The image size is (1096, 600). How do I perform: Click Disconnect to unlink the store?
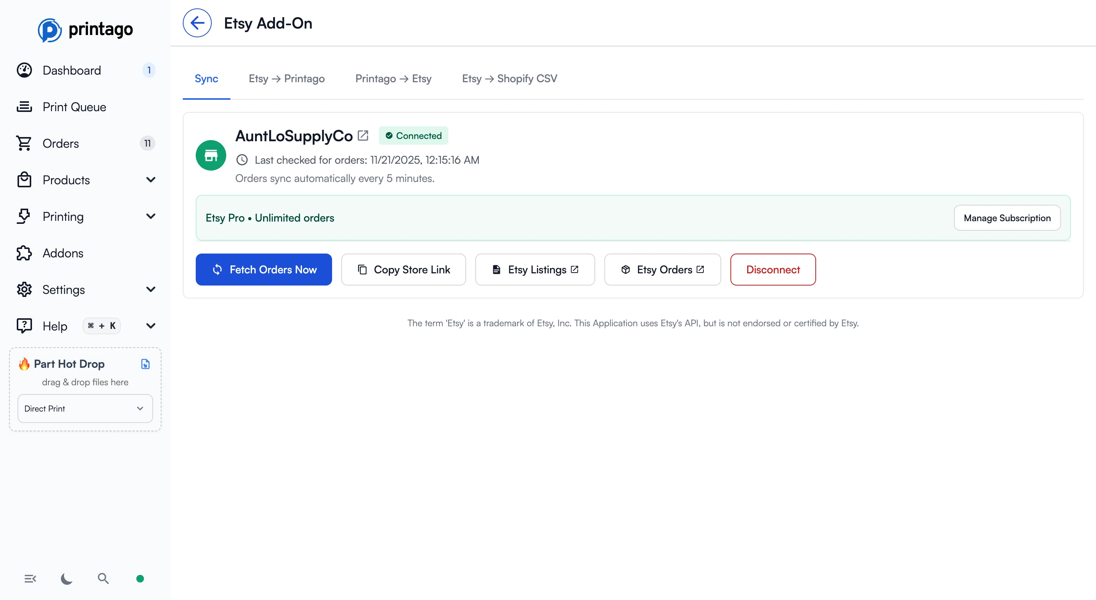(773, 270)
